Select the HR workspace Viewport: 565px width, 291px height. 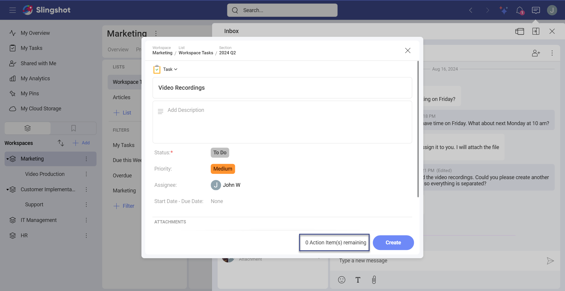pyautogui.click(x=24, y=236)
